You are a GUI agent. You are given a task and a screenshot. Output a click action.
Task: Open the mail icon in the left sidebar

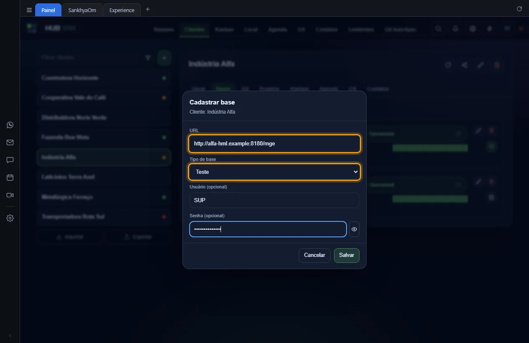coord(10,142)
